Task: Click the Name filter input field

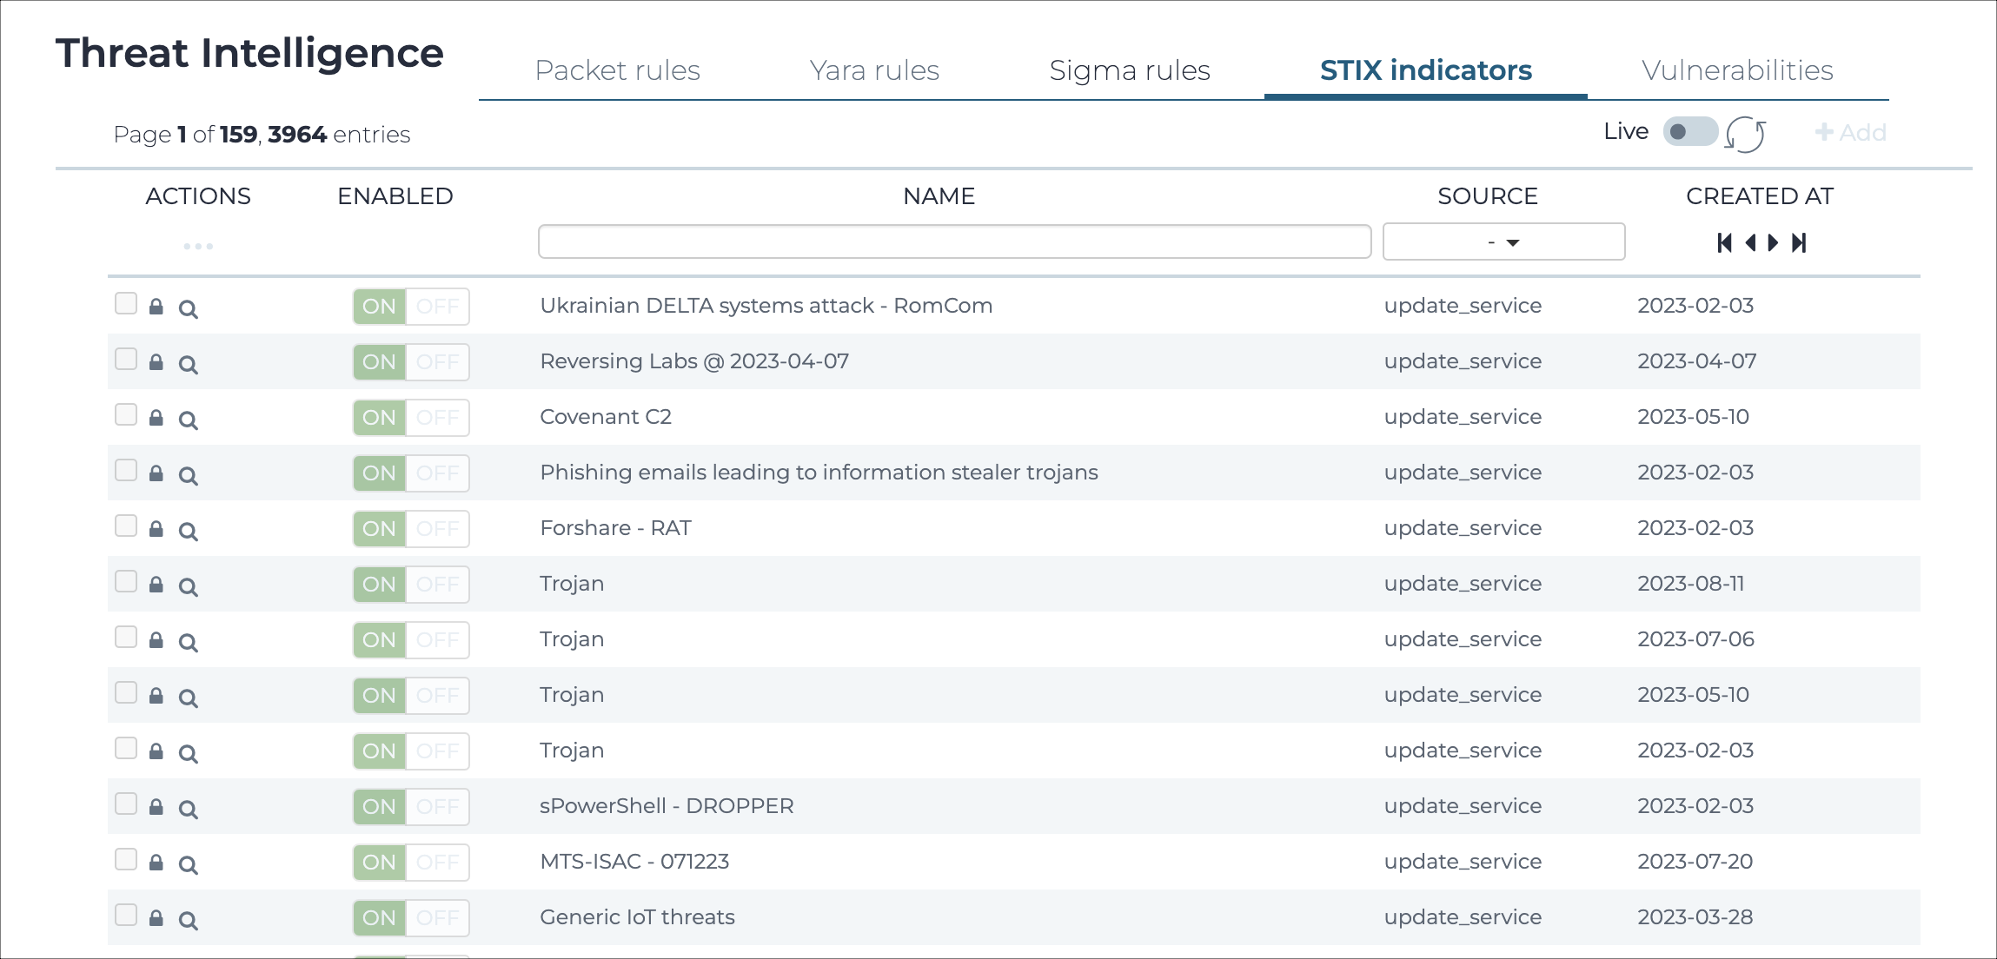Action: (x=954, y=241)
